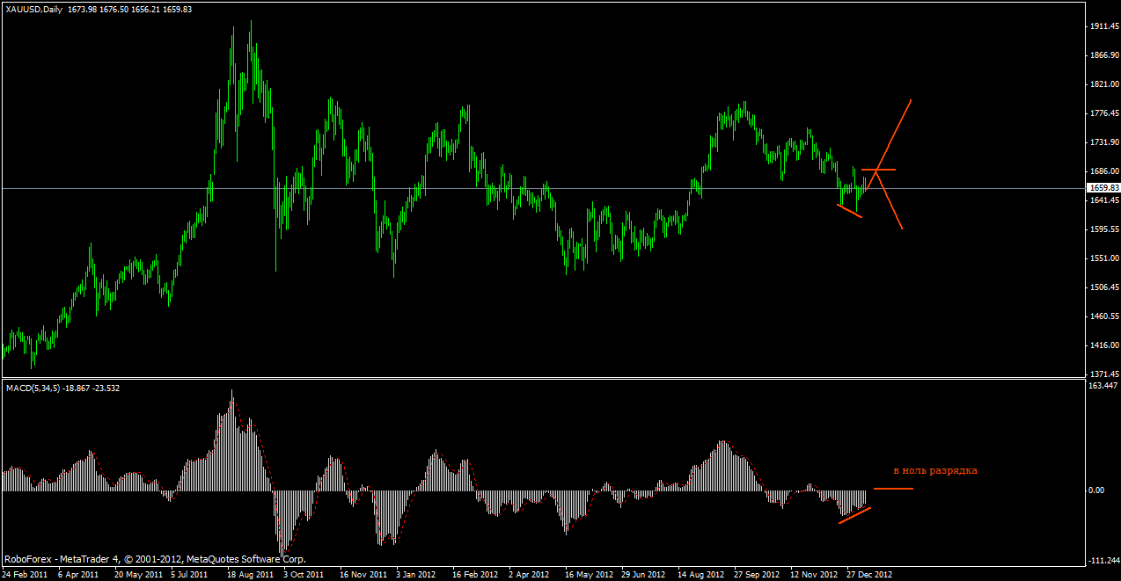Click the XAUUSD,Daily chart title
Viewport: 1121px width, 581px height.
[33, 9]
